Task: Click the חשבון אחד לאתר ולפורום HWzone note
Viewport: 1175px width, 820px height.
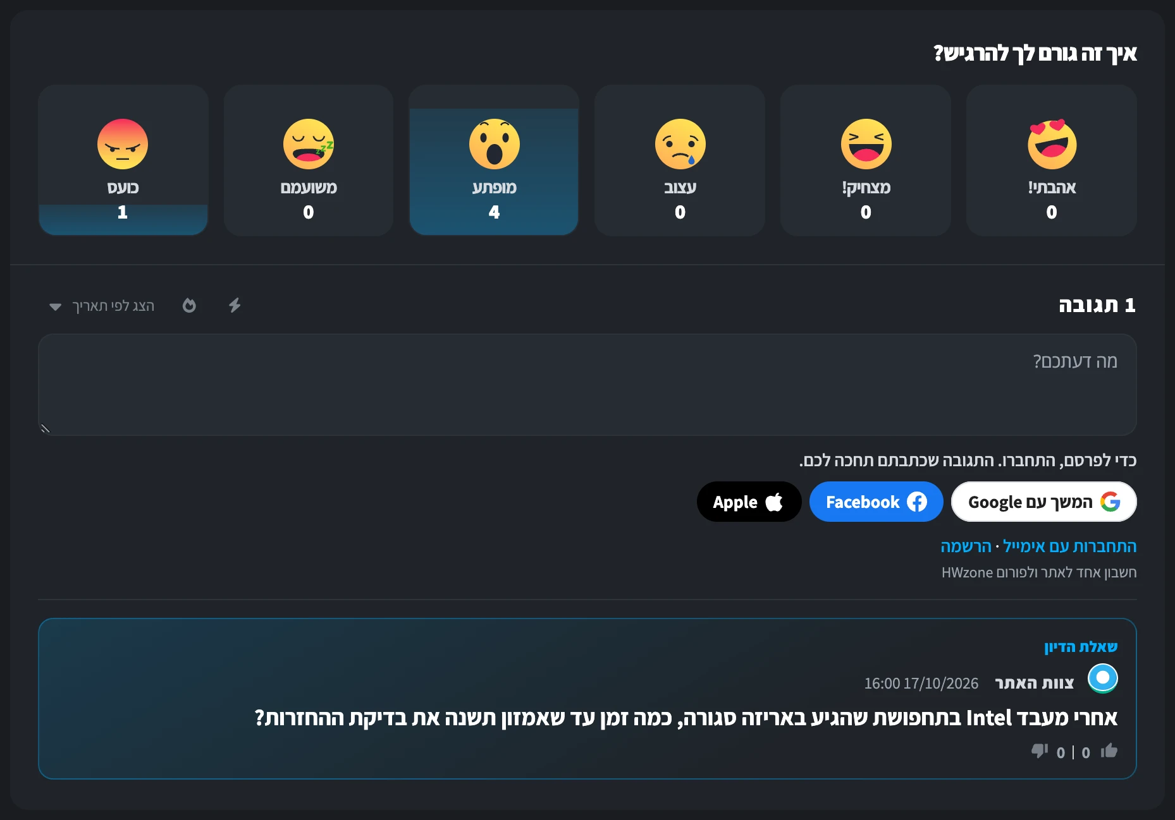Action: click(x=1039, y=573)
